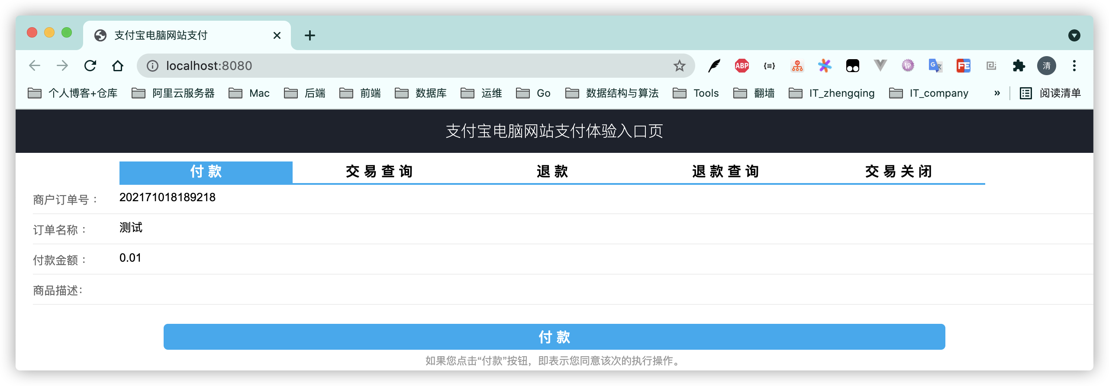Switch to the 退款 tab

point(552,172)
